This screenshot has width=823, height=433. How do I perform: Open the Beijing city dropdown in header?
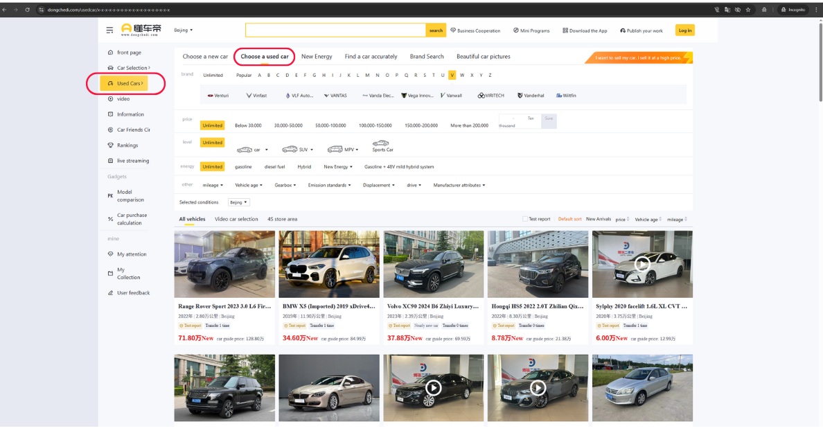(x=183, y=30)
